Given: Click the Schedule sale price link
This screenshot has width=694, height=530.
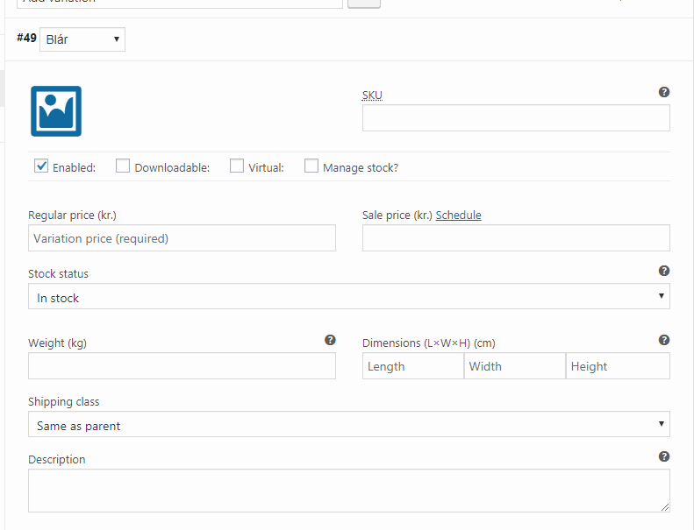Looking at the screenshot, I should tap(458, 215).
